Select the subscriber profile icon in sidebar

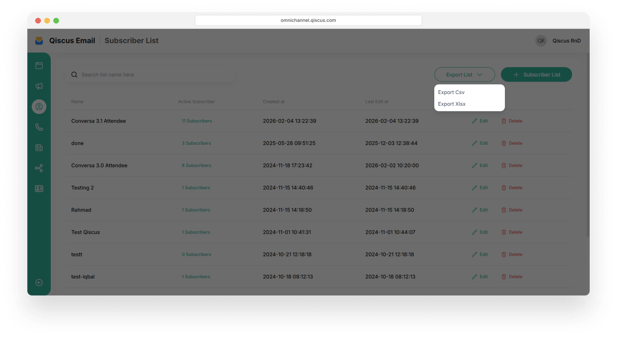pyautogui.click(x=39, y=107)
